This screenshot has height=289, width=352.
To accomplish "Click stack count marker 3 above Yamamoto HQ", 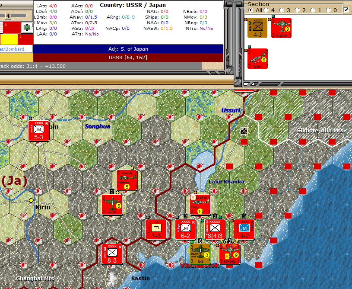I will 215,216.
